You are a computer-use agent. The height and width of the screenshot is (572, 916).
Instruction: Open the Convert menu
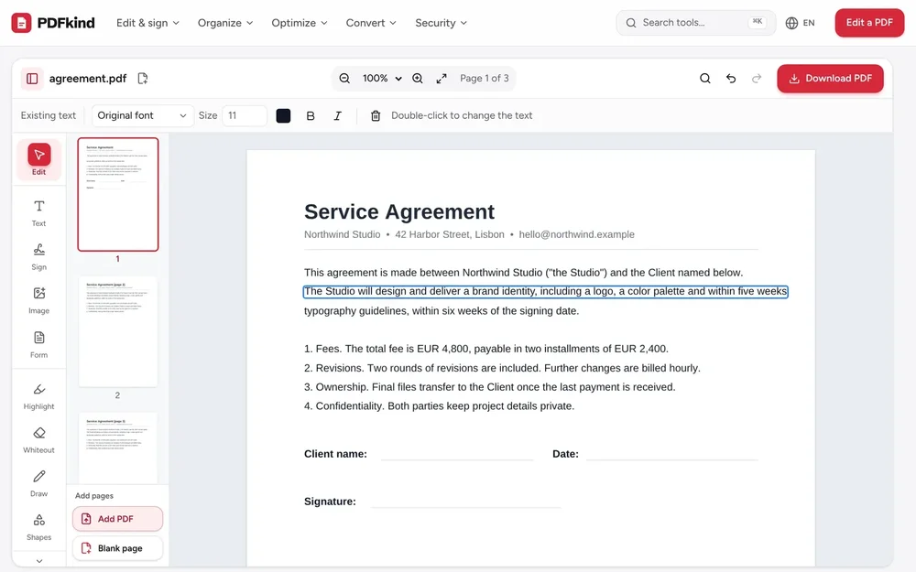tap(371, 23)
